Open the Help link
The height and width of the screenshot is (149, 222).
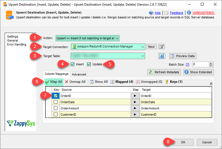(x=158, y=13)
